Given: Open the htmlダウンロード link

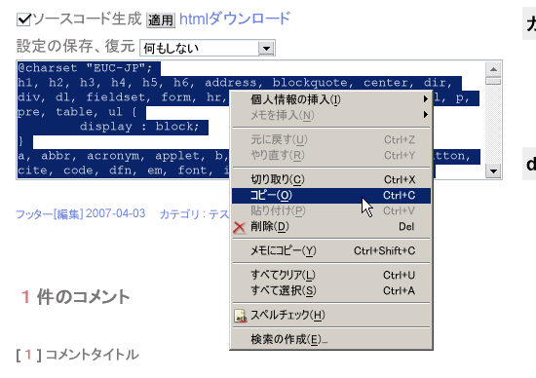Looking at the screenshot, I should tap(235, 19).
